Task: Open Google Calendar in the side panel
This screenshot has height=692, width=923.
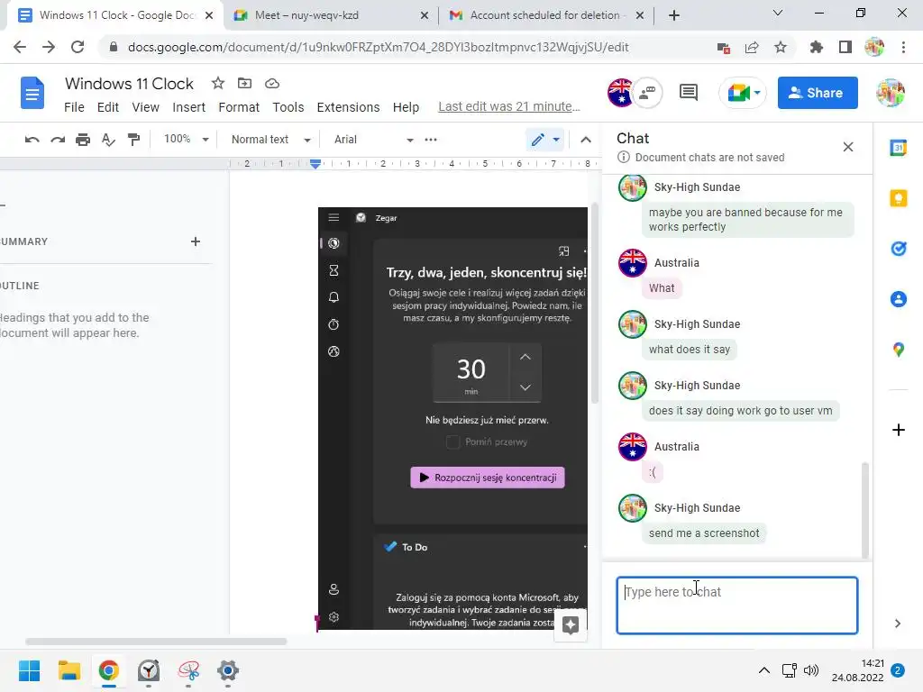Action: click(899, 148)
